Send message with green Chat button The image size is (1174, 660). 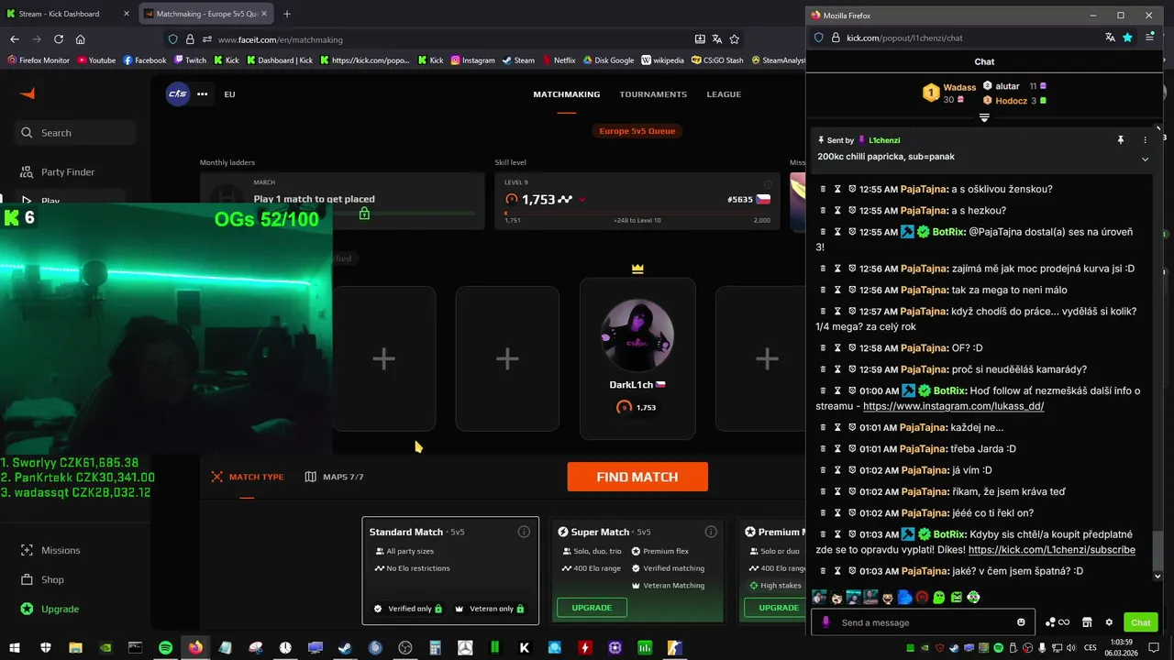pos(1140,622)
